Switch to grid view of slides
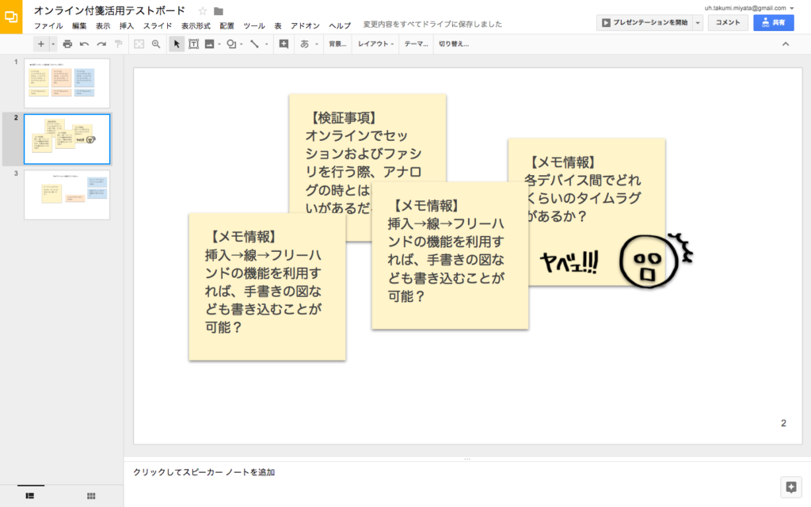Screen dimensions: 811x507 pos(91,495)
